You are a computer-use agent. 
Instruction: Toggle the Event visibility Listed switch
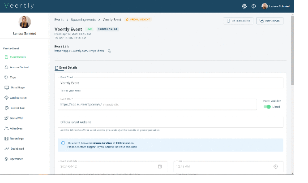coord(267,107)
